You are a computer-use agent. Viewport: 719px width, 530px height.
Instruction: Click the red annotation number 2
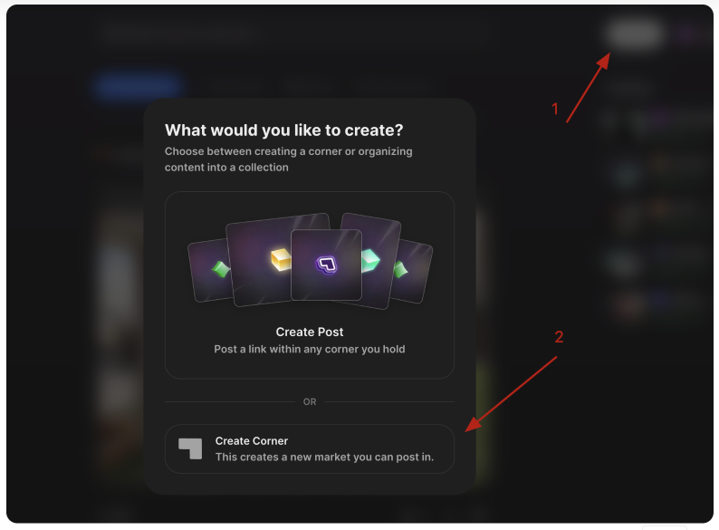coord(559,337)
